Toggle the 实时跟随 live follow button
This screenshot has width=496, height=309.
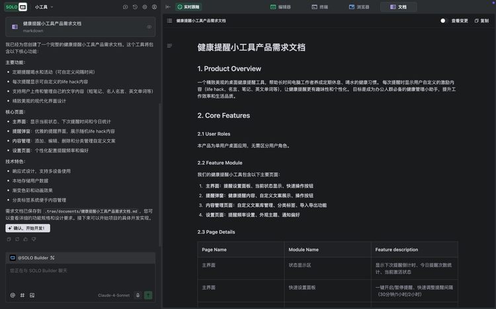(x=188, y=7)
